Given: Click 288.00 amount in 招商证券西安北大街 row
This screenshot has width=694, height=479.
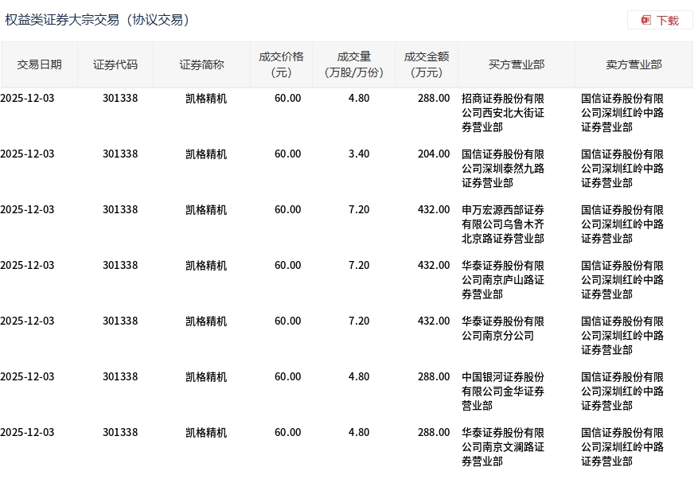Looking at the screenshot, I should click(x=433, y=99).
